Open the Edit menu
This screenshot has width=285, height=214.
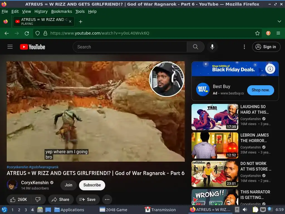click(15, 11)
